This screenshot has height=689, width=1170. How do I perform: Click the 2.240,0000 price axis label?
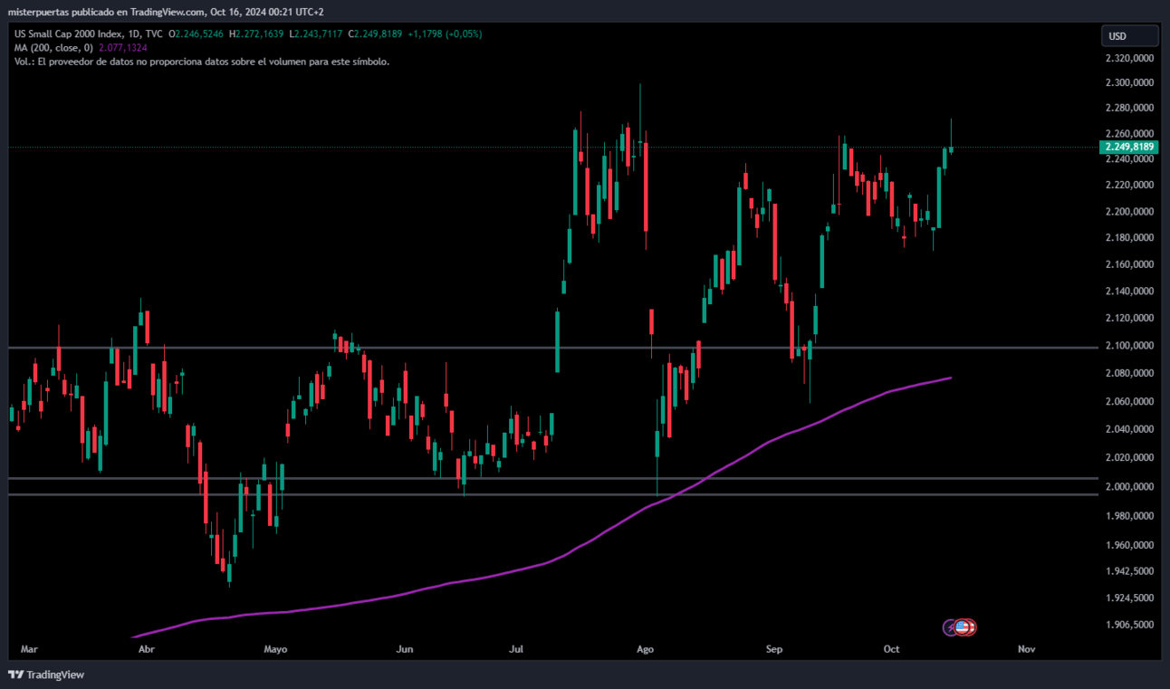[x=1129, y=160]
